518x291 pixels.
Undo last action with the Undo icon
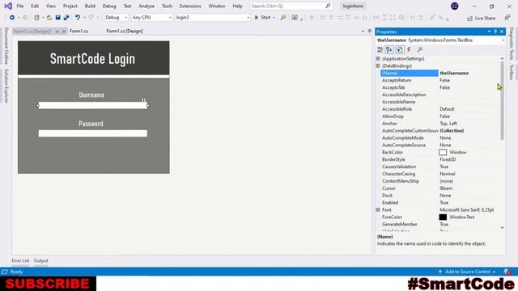click(78, 18)
